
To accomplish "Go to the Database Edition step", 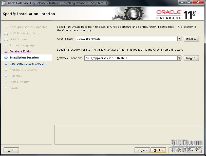I will point(21,51).
